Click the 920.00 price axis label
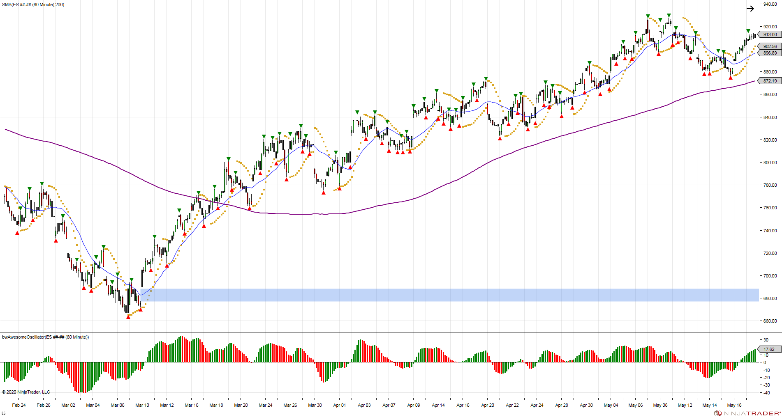The width and height of the screenshot is (782, 417). pos(770,27)
